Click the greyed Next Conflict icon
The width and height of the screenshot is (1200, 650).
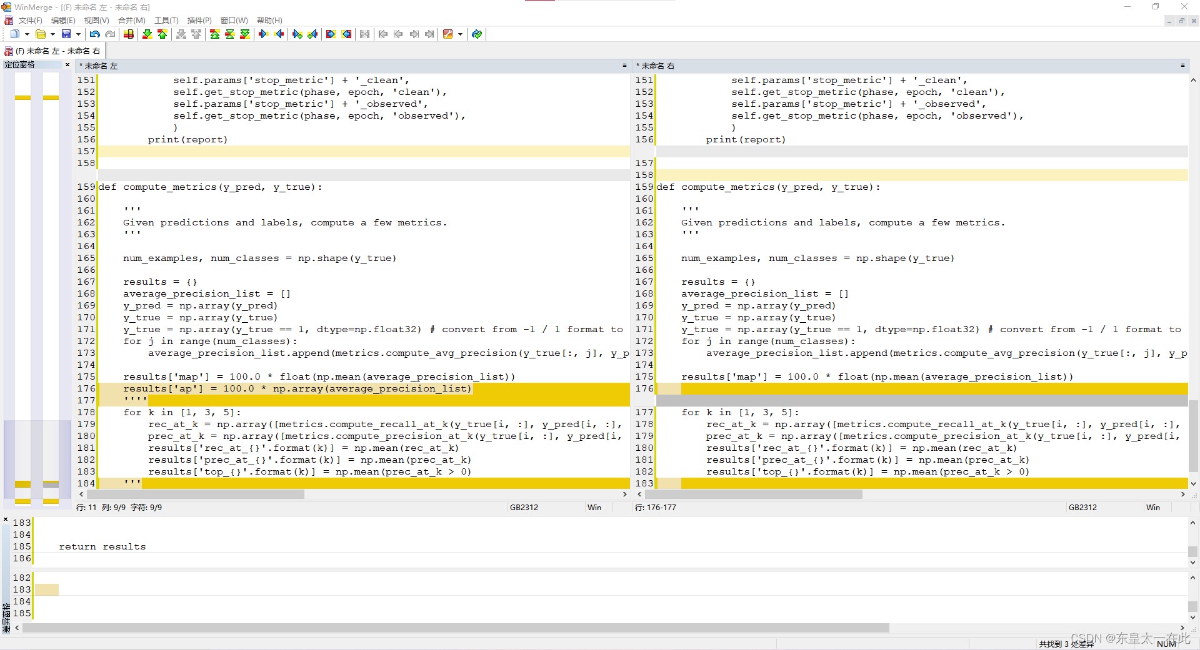tap(181, 34)
